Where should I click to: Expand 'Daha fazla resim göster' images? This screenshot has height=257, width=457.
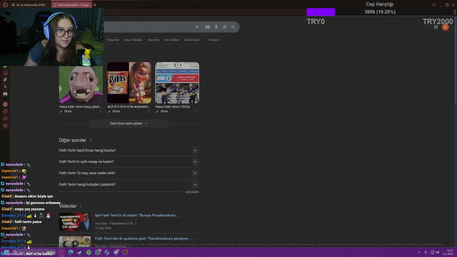click(129, 124)
